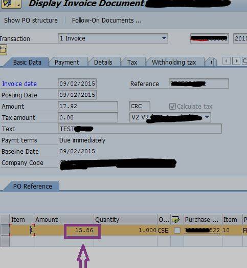Open the purchase order number link ending 522
The height and width of the screenshot is (268, 247).
tap(202, 230)
